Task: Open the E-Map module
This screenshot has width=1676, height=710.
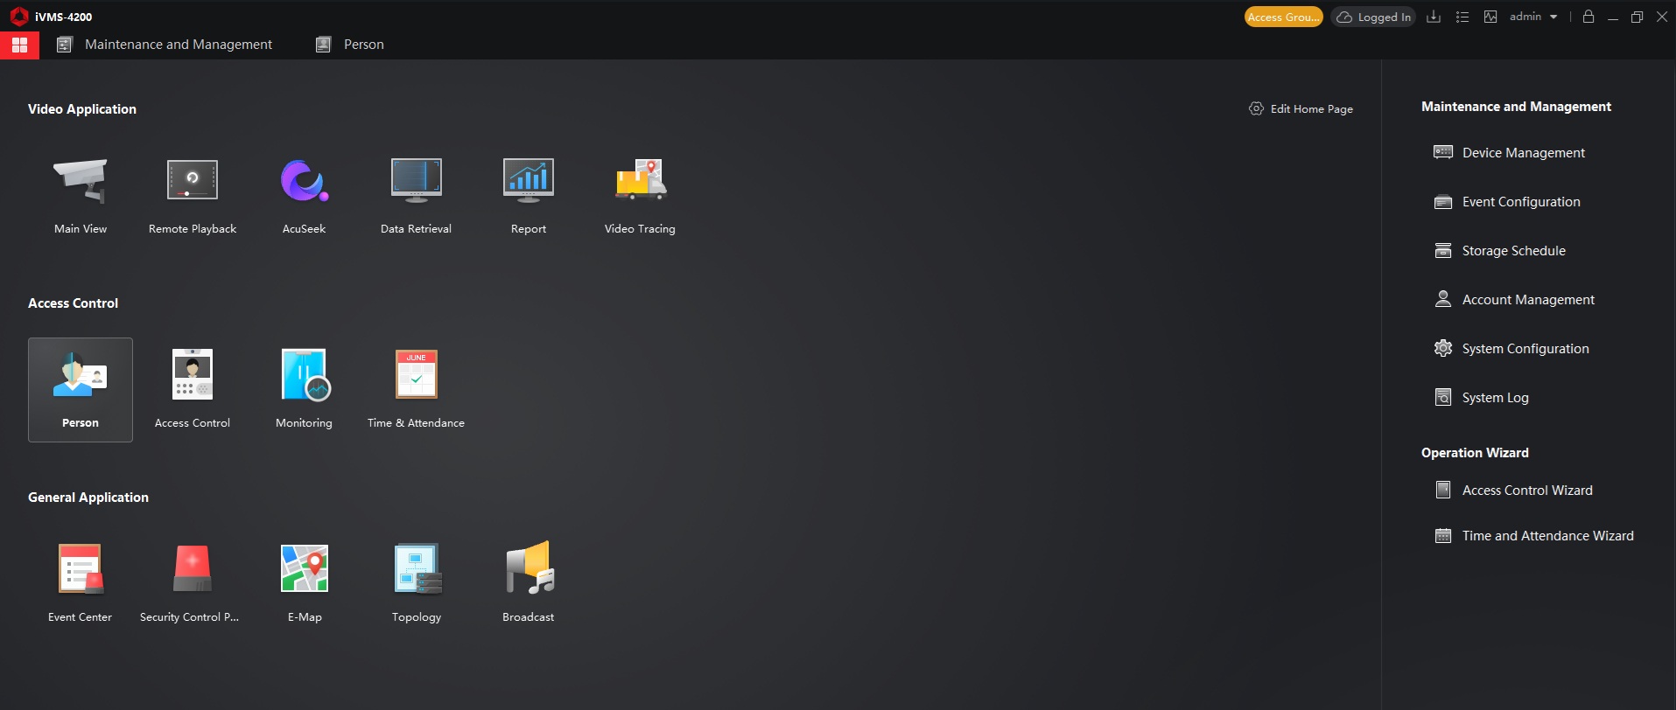Action: [x=305, y=584]
